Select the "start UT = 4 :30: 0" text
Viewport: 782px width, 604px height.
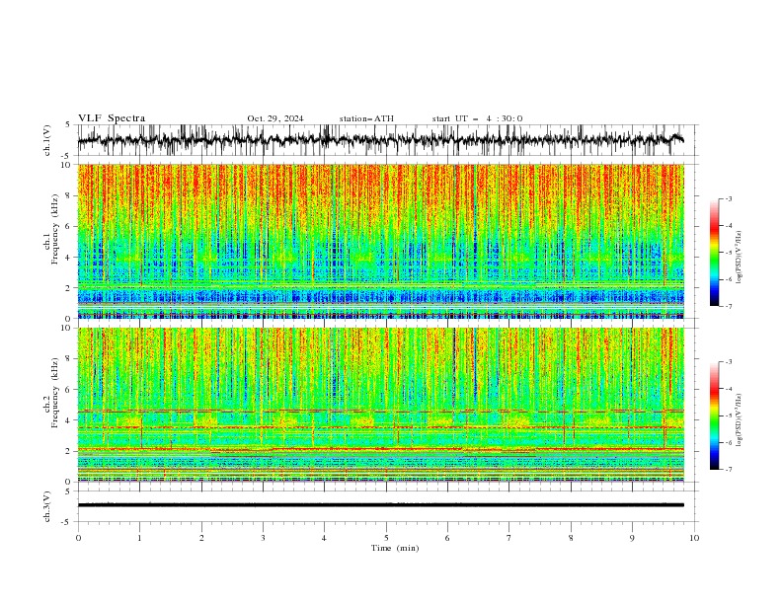(x=477, y=118)
